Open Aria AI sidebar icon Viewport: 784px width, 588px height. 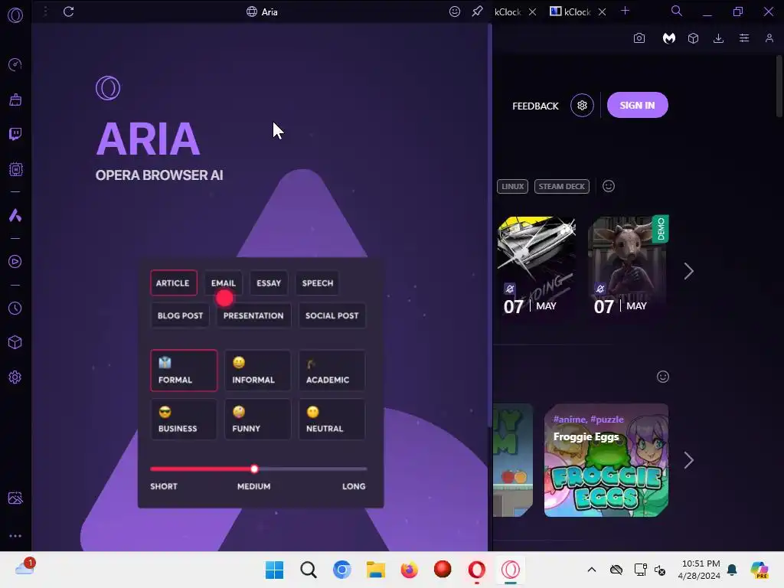[15, 215]
